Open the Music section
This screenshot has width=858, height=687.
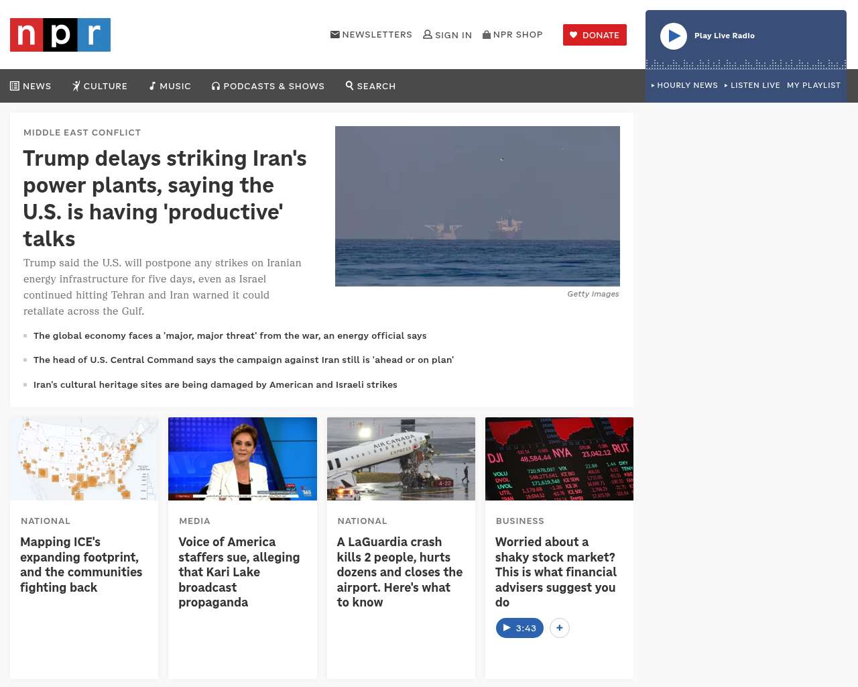pyautogui.click(x=170, y=86)
